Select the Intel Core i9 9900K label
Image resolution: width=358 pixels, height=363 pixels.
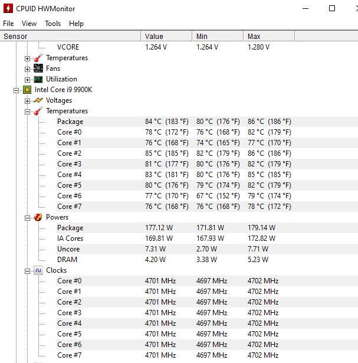coord(63,90)
